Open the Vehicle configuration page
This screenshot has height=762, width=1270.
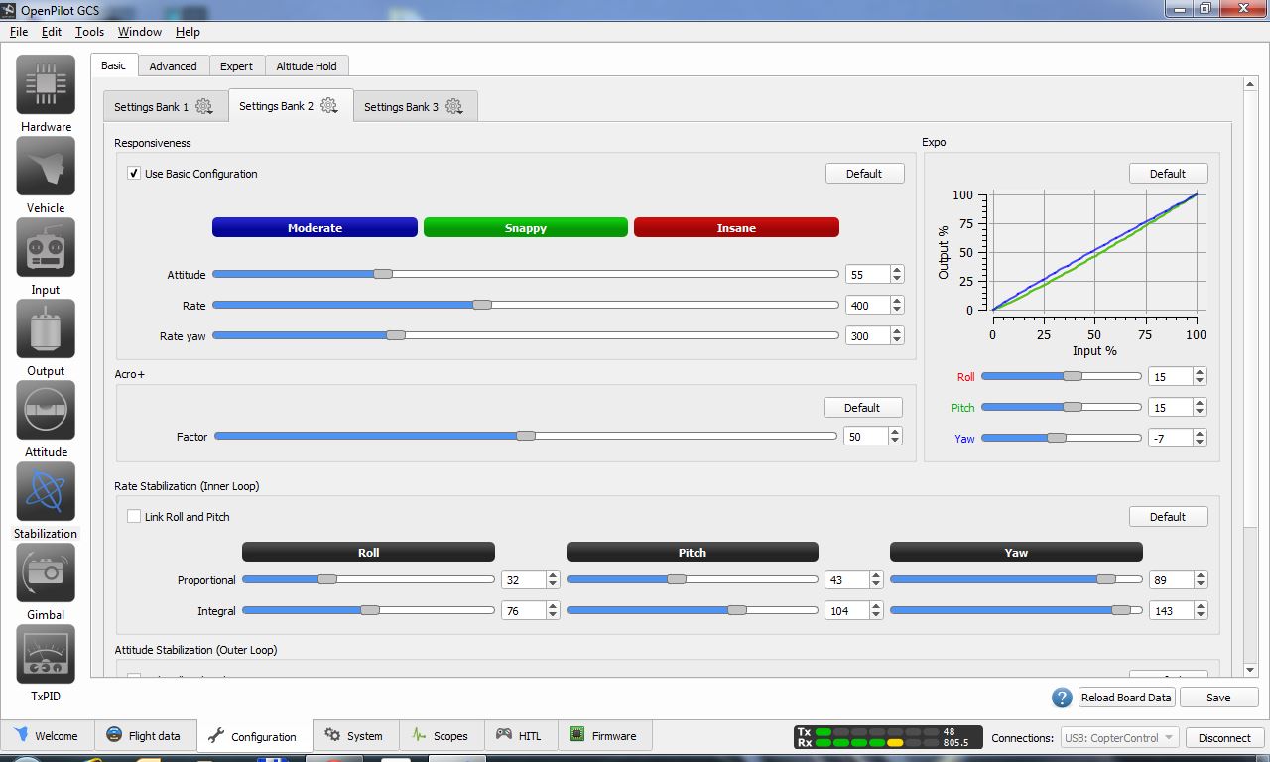pyautogui.click(x=46, y=176)
